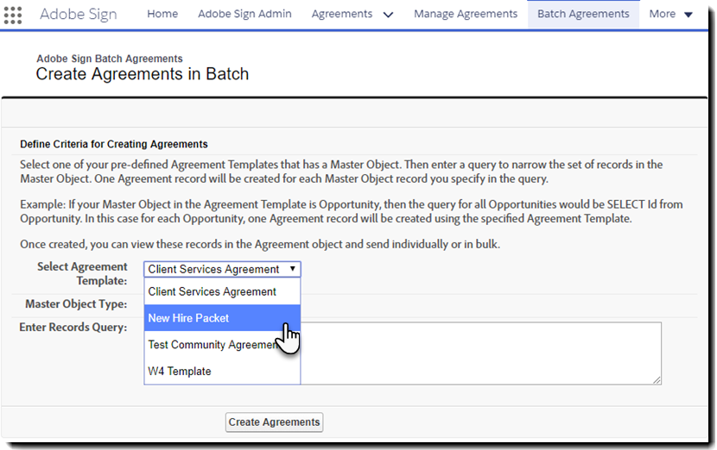
Task: Expand the More menu arrow
Action: point(688,15)
